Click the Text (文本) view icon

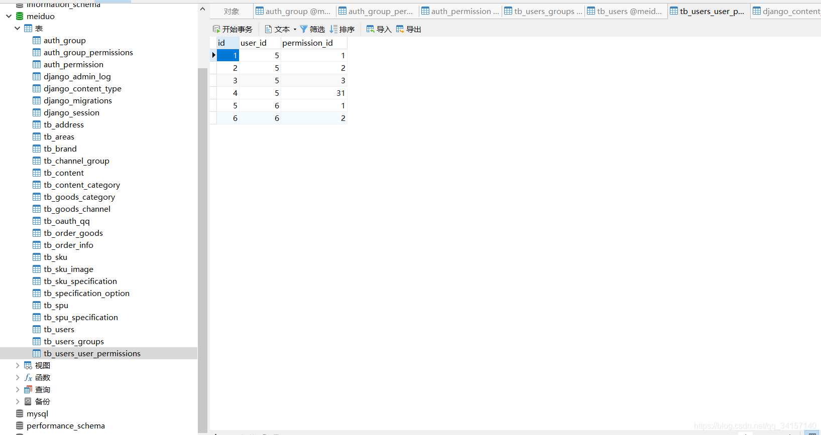(x=269, y=29)
